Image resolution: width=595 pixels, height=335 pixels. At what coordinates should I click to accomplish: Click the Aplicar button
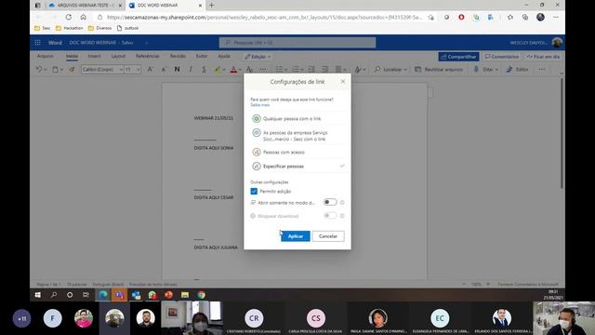tap(296, 236)
